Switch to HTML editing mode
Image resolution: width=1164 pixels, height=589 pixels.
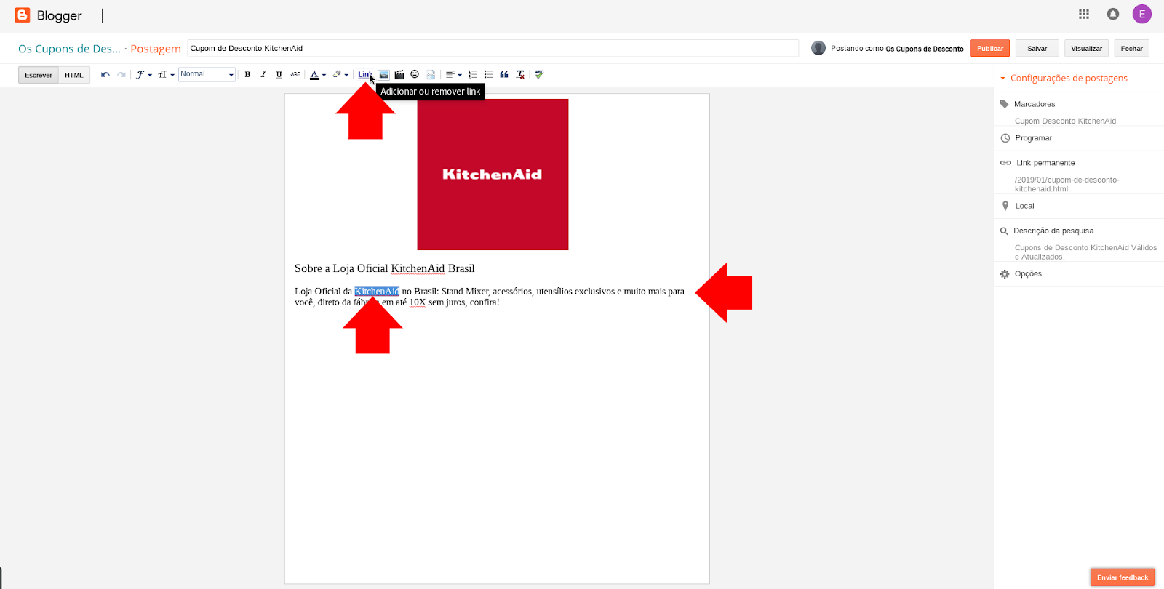click(x=74, y=75)
